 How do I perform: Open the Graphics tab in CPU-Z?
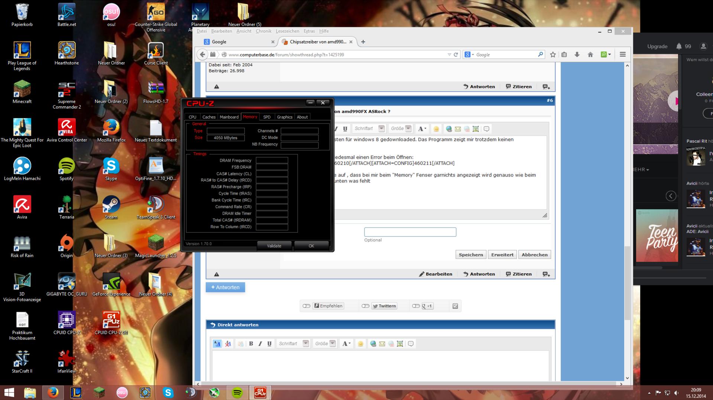pyautogui.click(x=285, y=117)
